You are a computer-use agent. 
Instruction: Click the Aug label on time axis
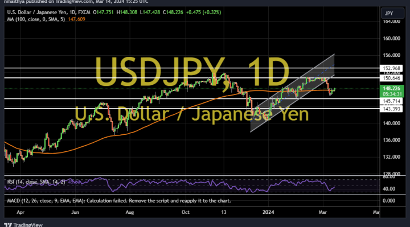point(130,212)
